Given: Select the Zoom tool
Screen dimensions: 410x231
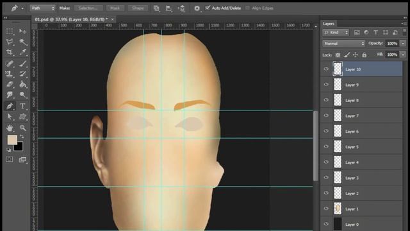Looking at the screenshot, I should 23,128.
